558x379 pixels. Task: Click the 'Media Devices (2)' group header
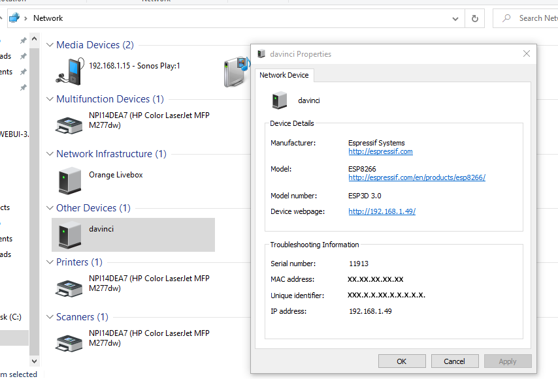pyautogui.click(x=95, y=45)
